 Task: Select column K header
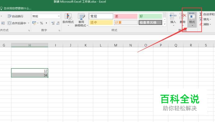pos(85,45)
